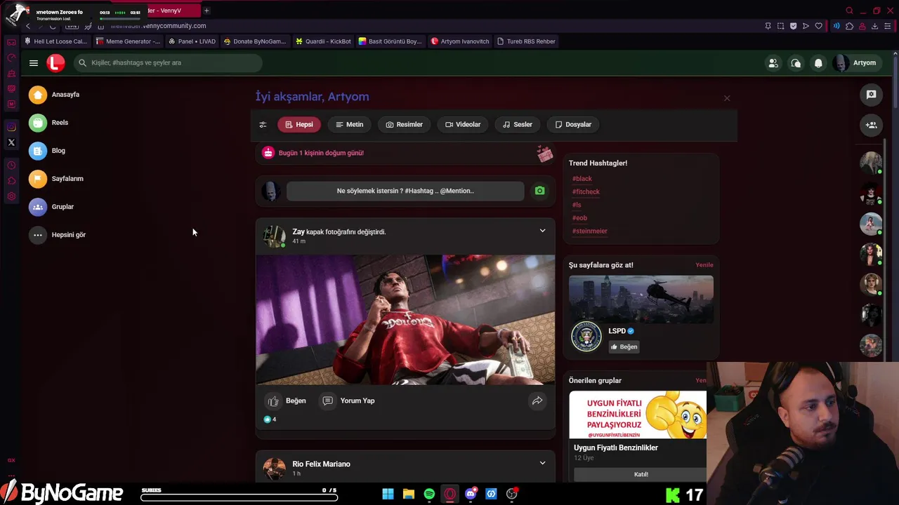Open Zay's cover photo image
899x505 pixels.
(405, 320)
